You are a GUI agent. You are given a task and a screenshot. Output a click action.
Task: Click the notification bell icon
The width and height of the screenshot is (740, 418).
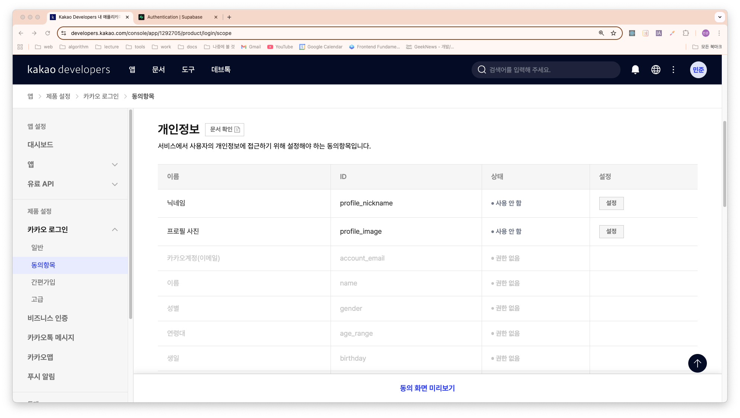[635, 70]
